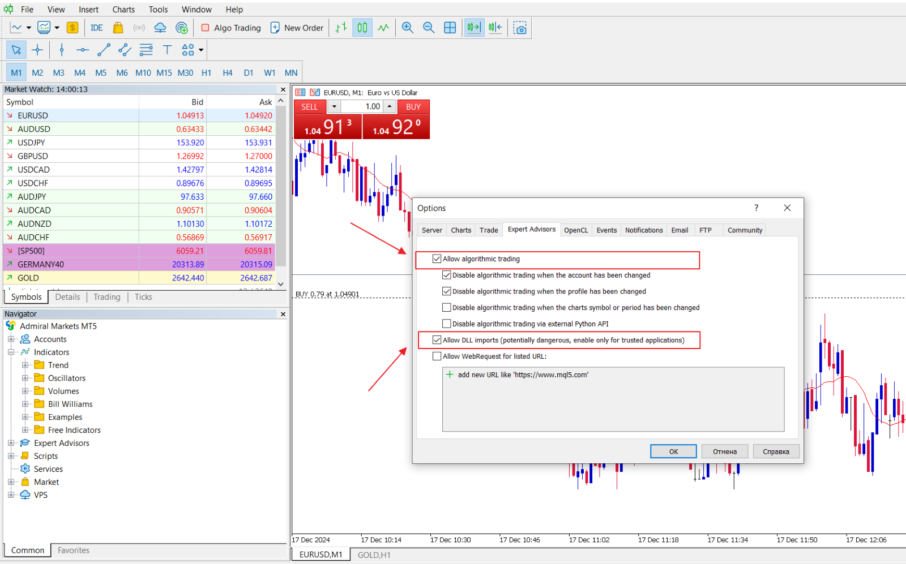Viewport: 906px width, 564px height.
Task: Select the trendline drawing tool
Action: (x=104, y=50)
